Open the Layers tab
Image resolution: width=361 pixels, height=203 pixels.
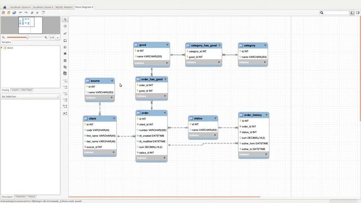pyautogui.click(x=15, y=90)
